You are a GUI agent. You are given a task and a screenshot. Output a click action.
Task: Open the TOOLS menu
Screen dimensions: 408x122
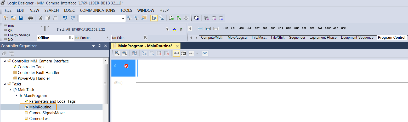click(126, 10)
